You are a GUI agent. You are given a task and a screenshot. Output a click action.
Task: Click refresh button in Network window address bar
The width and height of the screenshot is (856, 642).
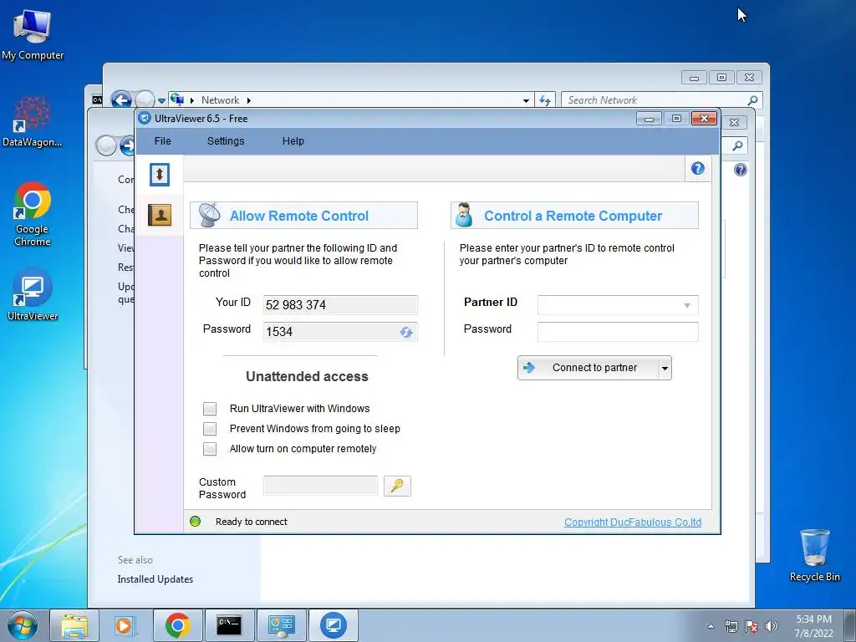tap(545, 100)
